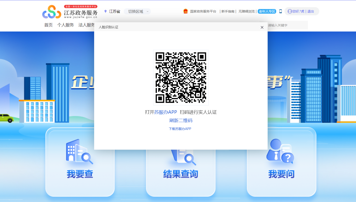Viewport: 356px width, 202px height.
Task: Click the 结果查询 document search icon
Action: click(x=184, y=158)
